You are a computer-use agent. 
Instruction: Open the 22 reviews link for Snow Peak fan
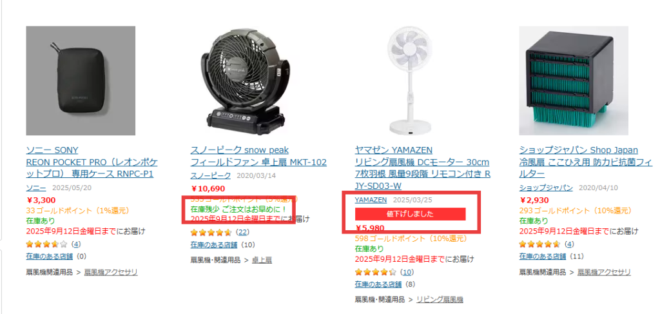pyautogui.click(x=243, y=232)
